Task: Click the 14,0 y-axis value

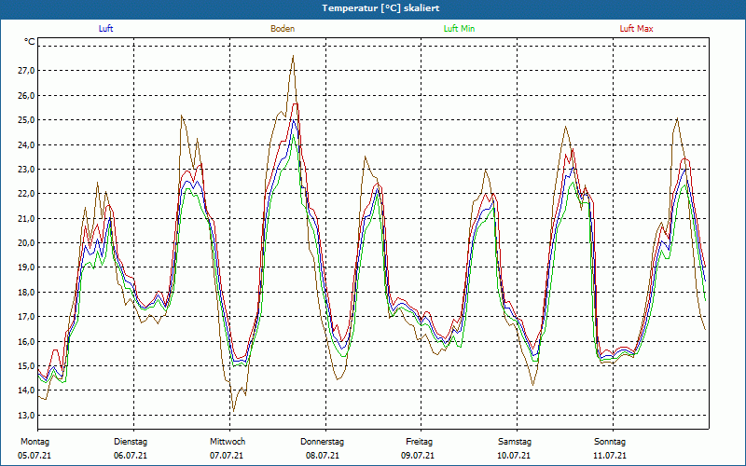Action: [26, 391]
